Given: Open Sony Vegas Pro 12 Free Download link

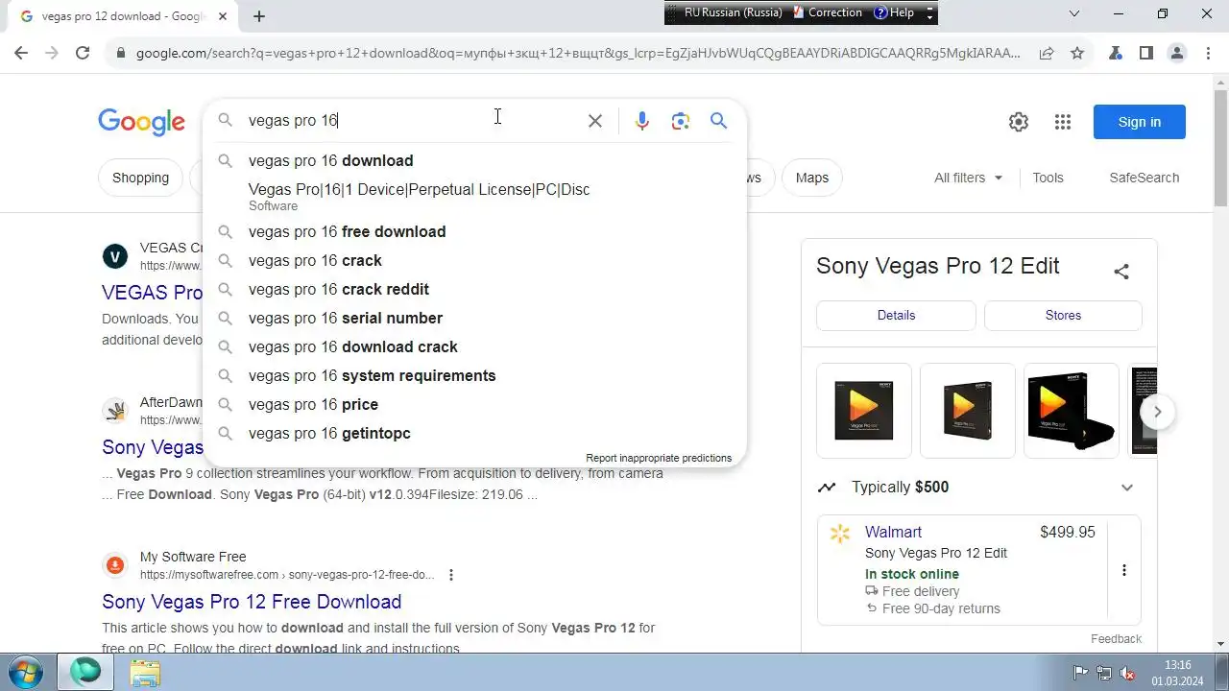Looking at the screenshot, I should 252,602.
